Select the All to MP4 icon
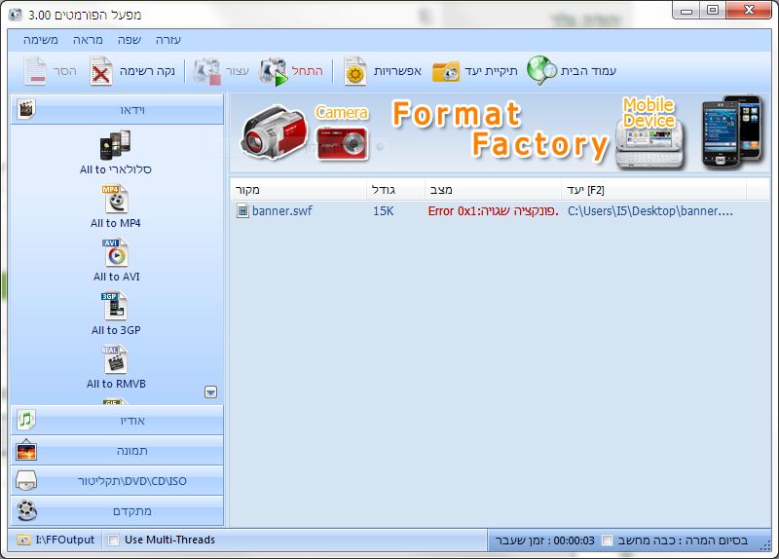Viewport: 779px width, 559px height. coord(115,200)
